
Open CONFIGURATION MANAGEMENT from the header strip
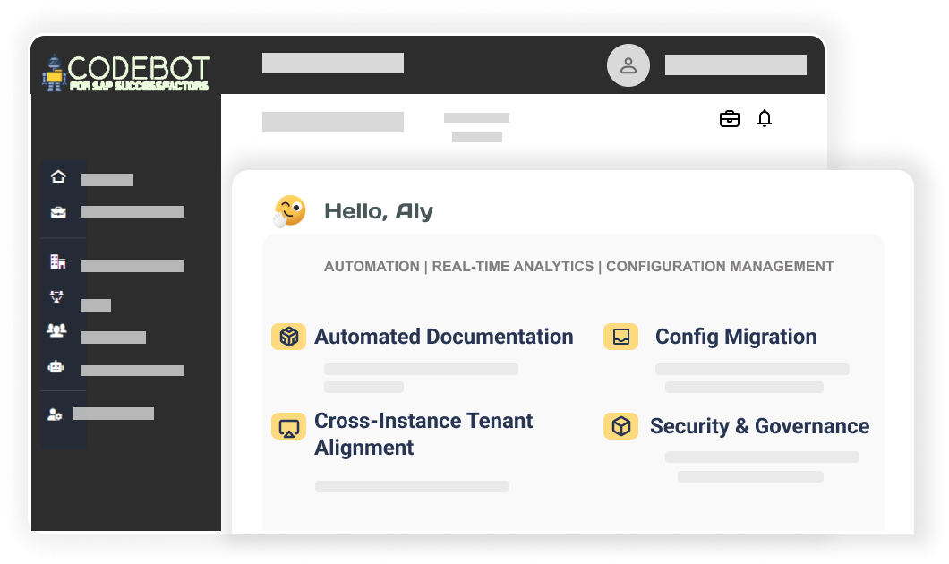(717, 266)
